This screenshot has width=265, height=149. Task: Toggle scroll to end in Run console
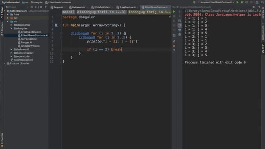point(180,25)
